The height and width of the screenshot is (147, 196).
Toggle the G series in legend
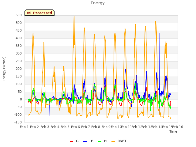pyautogui.click(x=74, y=141)
